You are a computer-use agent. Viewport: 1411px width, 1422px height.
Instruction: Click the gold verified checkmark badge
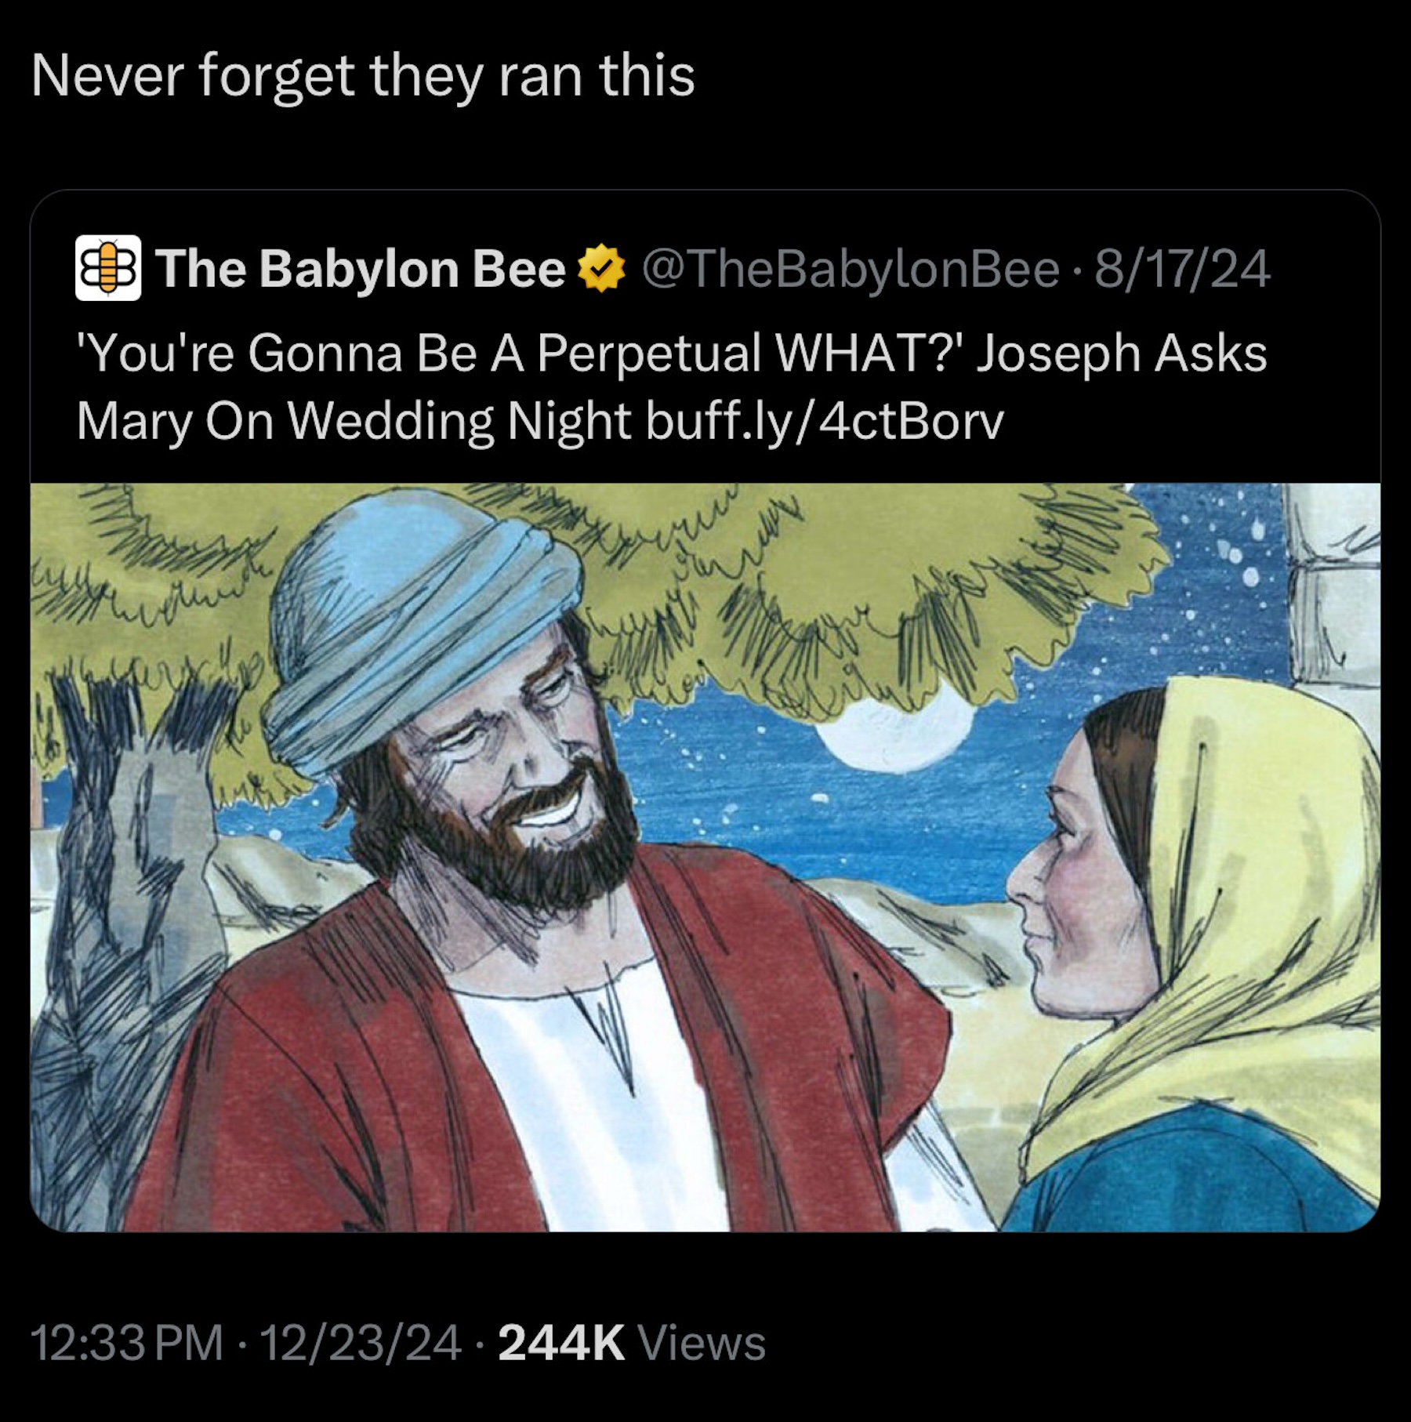601,269
